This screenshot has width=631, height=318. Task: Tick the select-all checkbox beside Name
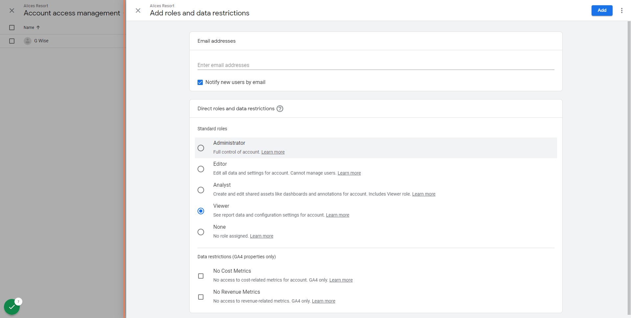pos(12,28)
